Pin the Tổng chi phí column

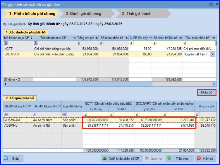coord(97,38)
